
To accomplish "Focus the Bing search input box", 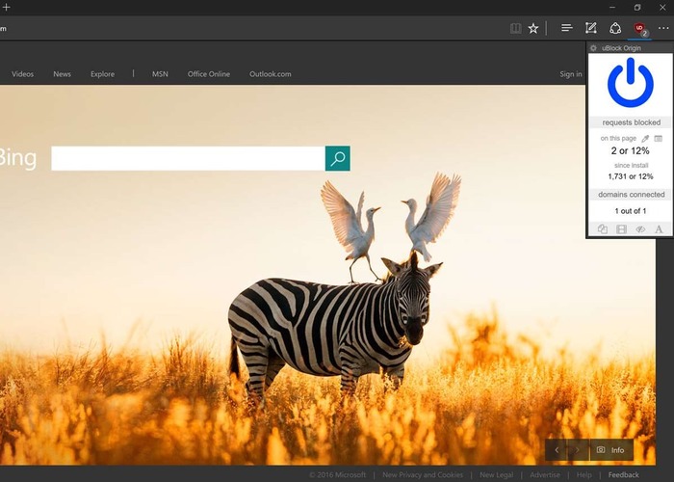I will 188,158.
